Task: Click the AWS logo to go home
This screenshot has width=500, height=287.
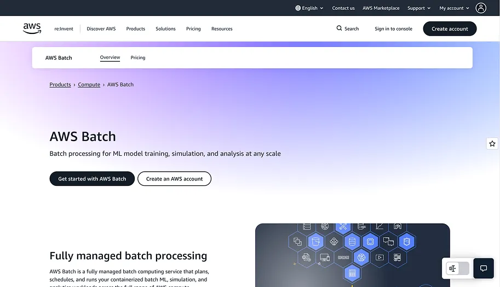Action: (32, 28)
